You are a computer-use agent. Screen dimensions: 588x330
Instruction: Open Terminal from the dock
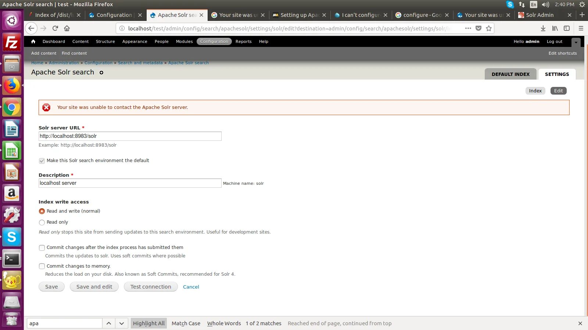(x=12, y=259)
